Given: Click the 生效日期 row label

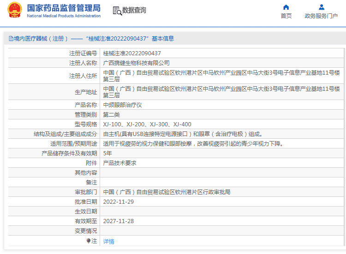Looking at the screenshot, I should [x=86, y=212].
